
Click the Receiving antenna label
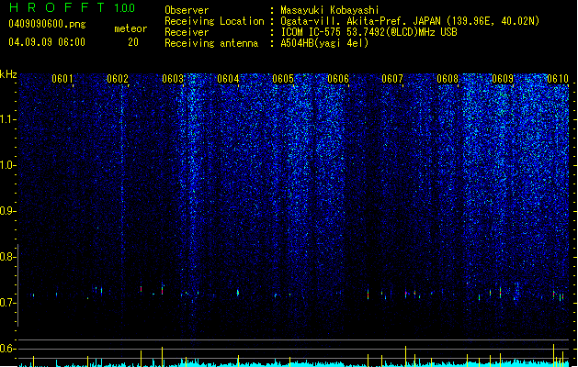click(211, 43)
